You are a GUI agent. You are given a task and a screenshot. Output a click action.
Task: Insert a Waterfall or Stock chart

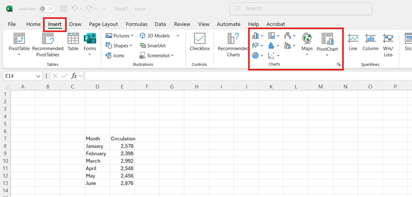287,36
